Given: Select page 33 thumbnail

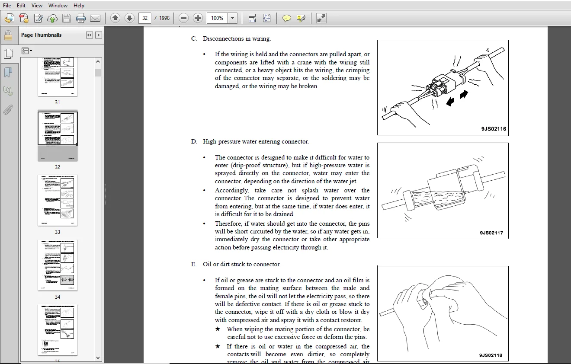Looking at the screenshot, I should (58, 200).
